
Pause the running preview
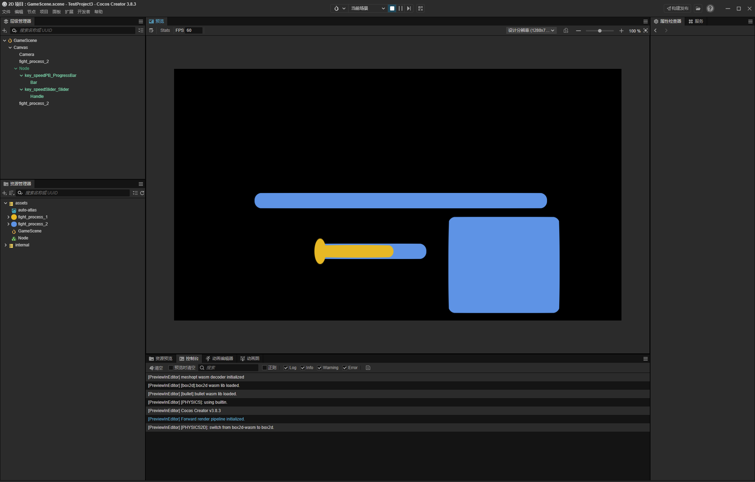(401, 8)
